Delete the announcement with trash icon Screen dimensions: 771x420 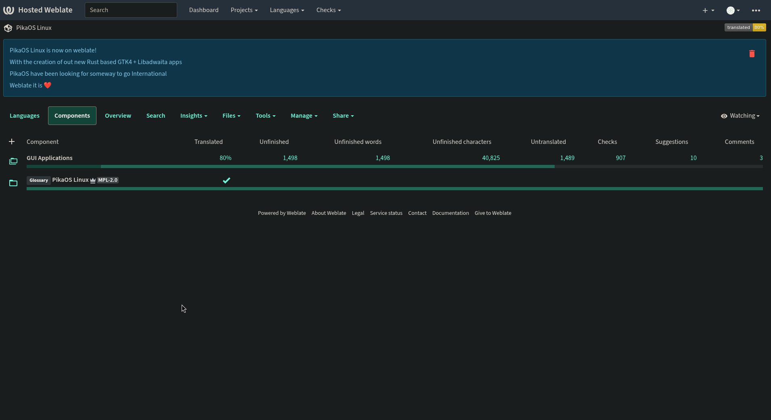[x=752, y=54]
